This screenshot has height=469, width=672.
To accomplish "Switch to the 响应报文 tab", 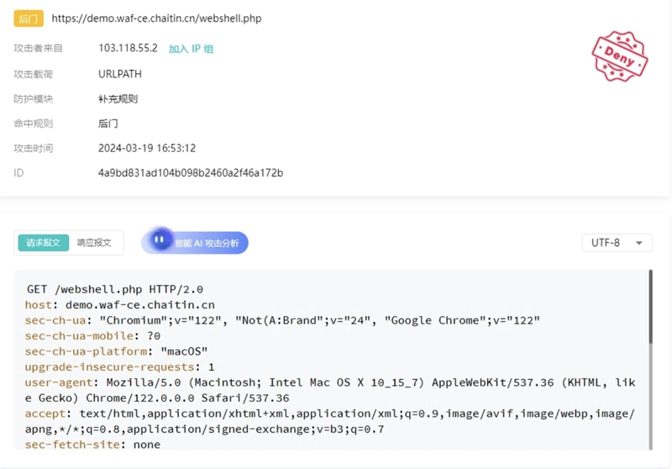I will [x=94, y=243].
